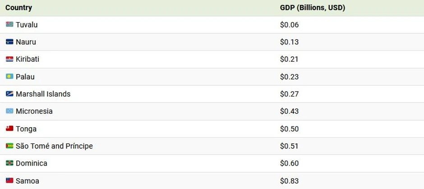Screen dimensions: 424x189
Task: Click the Nauru flag icon
Action: click(x=9, y=42)
